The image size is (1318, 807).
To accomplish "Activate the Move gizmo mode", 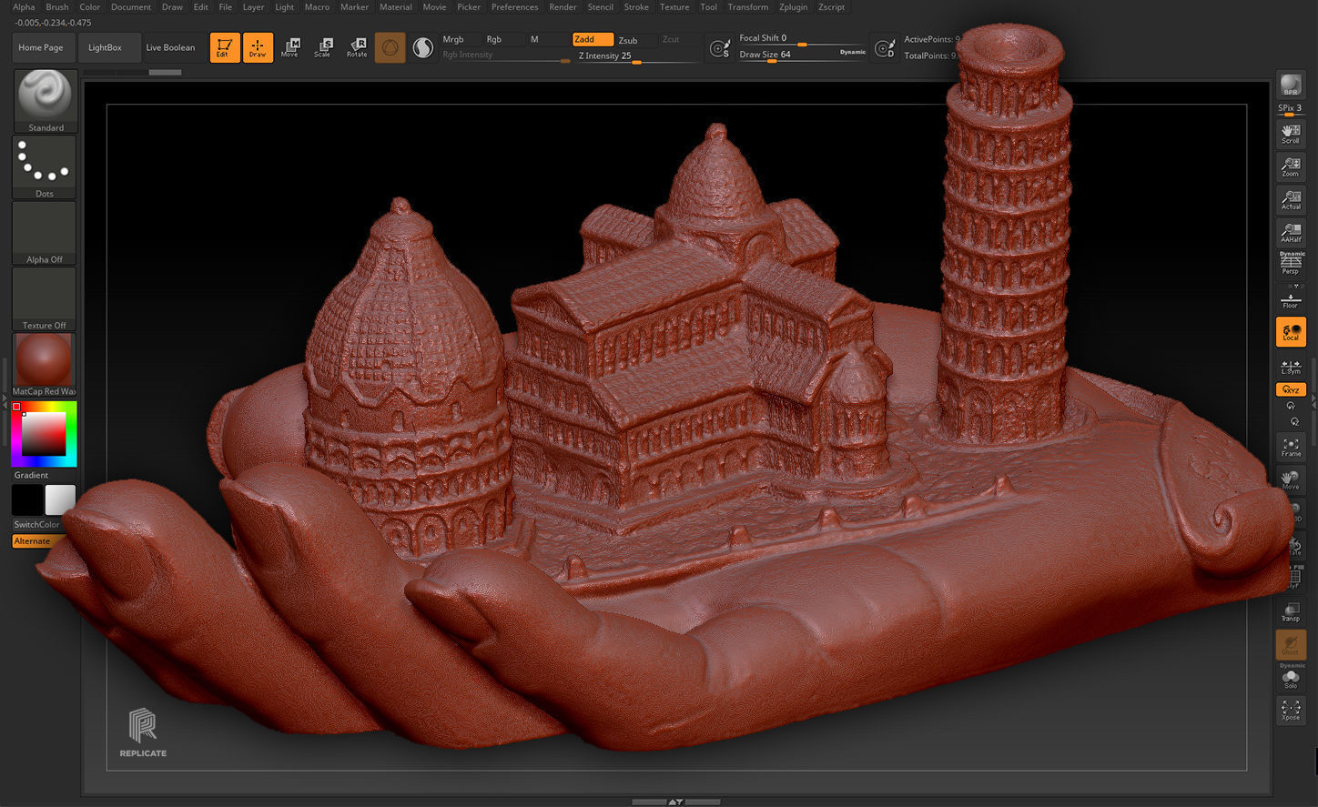I will [x=290, y=47].
